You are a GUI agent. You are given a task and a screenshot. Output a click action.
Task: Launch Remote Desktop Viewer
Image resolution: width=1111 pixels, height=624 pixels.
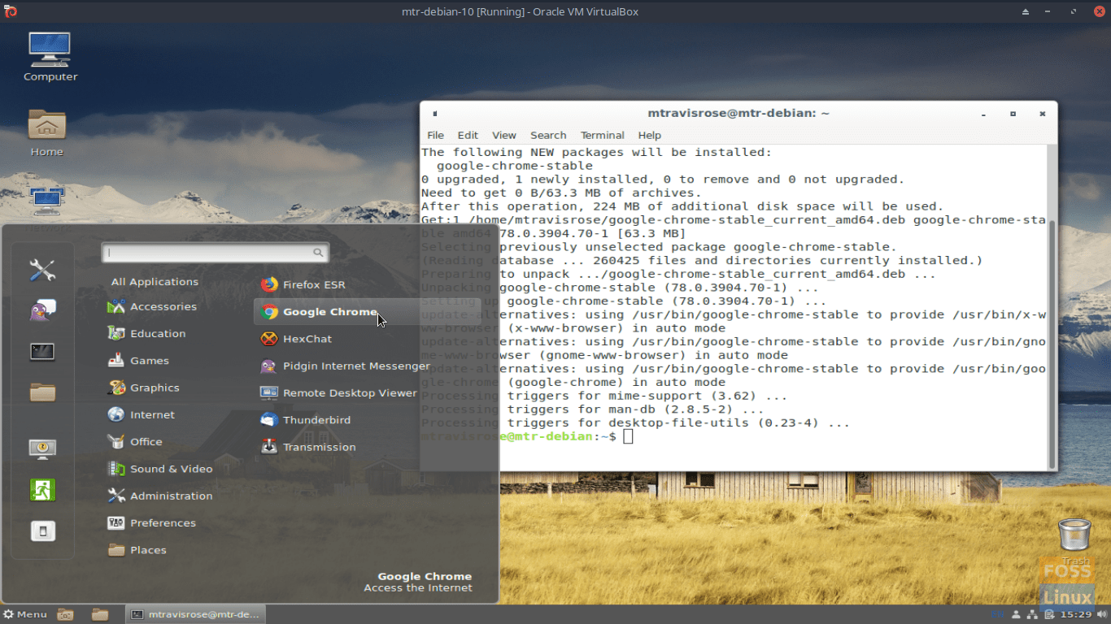[338, 393]
